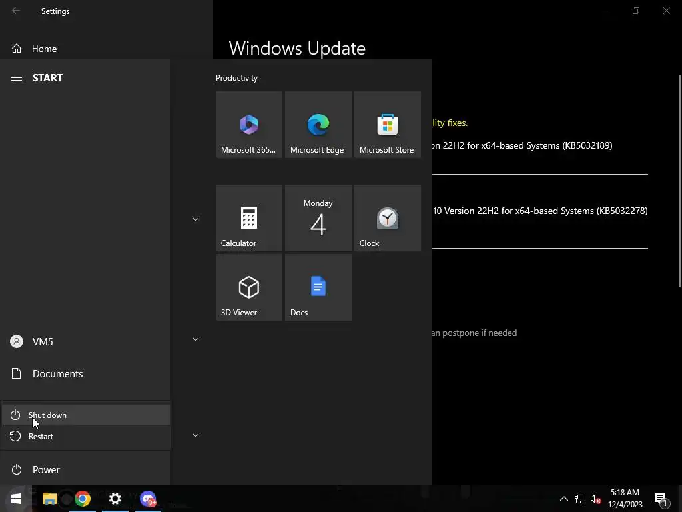Open the Microsoft 365 tile
The width and height of the screenshot is (682, 512).
[249, 125]
